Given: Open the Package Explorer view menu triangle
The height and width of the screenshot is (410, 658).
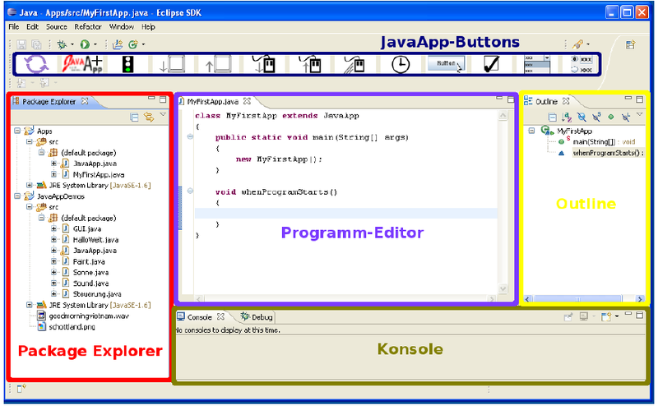Looking at the screenshot, I should [163, 115].
